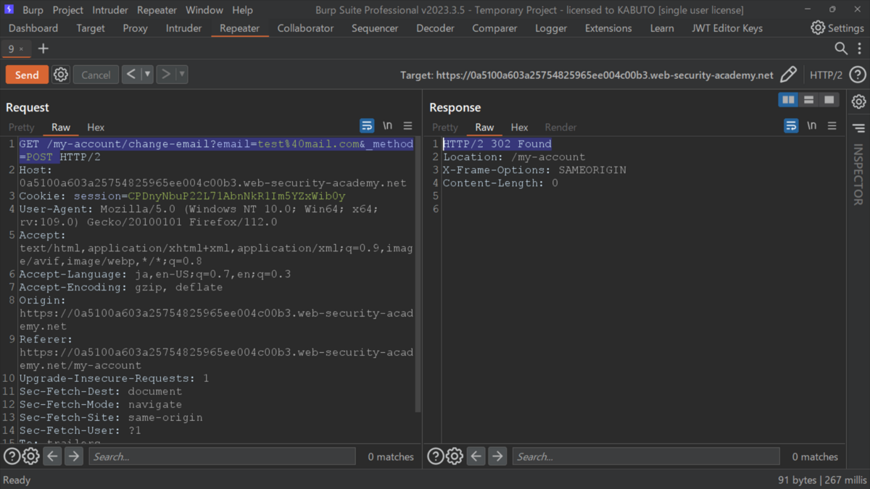The height and width of the screenshot is (489, 870).
Task: Click the Content-Length: 0 header
Action: [x=500, y=183]
